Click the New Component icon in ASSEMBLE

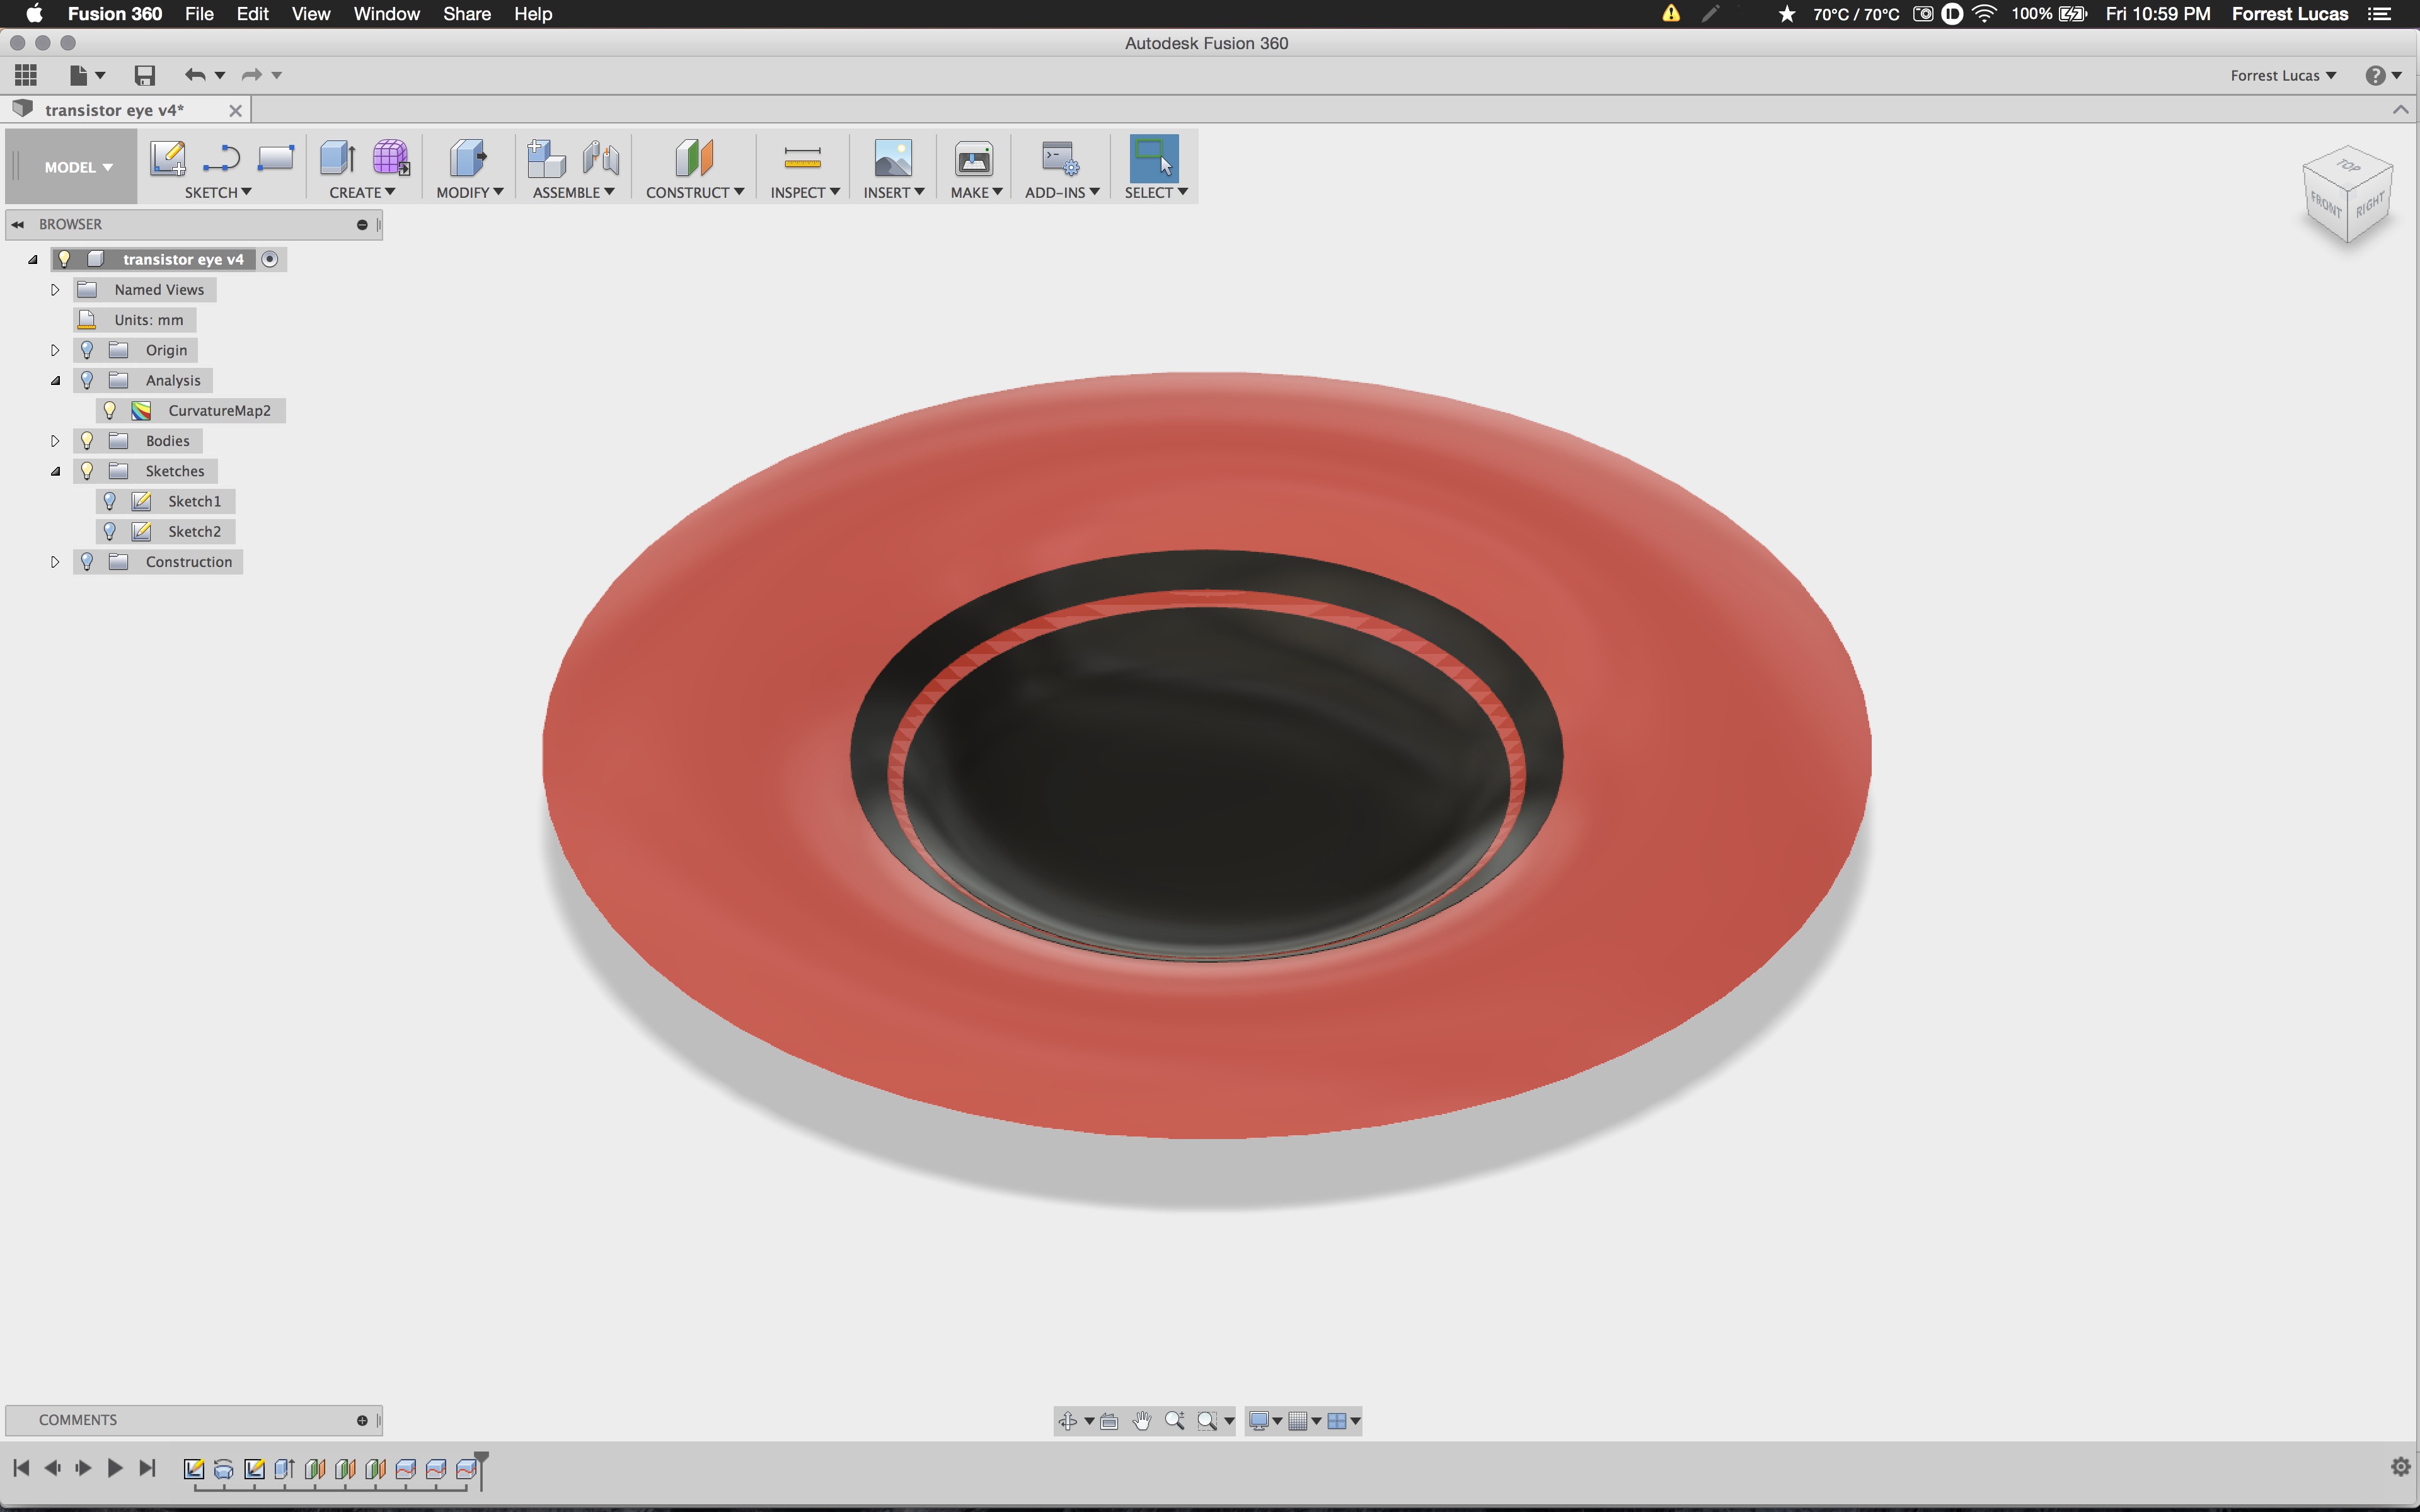pyautogui.click(x=546, y=158)
